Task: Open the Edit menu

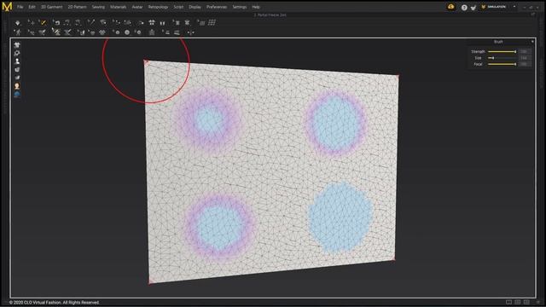Action: [x=32, y=7]
